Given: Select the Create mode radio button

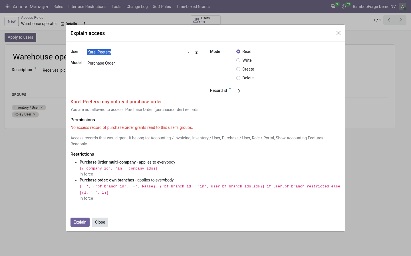Looking at the screenshot, I should pyautogui.click(x=238, y=69).
